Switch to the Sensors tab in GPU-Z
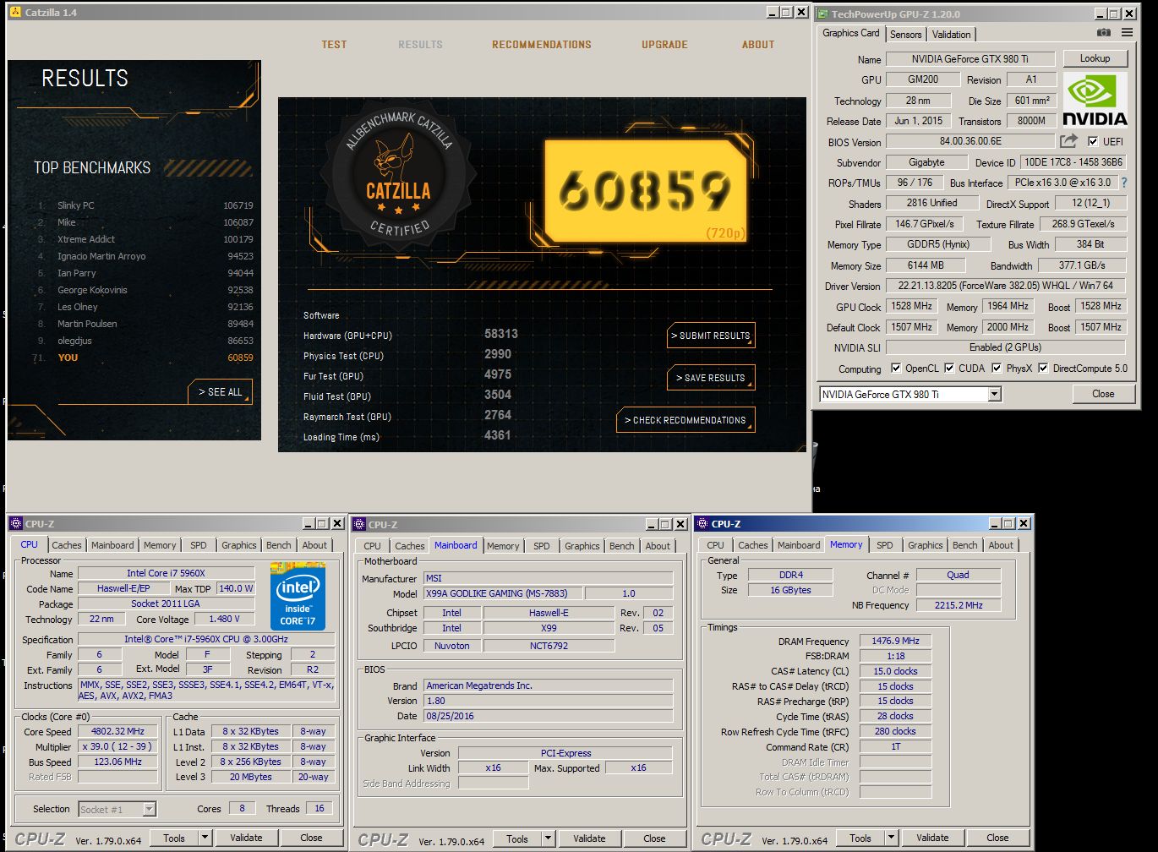The height and width of the screenshot is (852, 1158). click(x=905, y=35)
